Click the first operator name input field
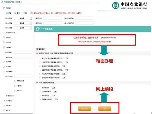 pyautogui.click(x=52, y=18)
